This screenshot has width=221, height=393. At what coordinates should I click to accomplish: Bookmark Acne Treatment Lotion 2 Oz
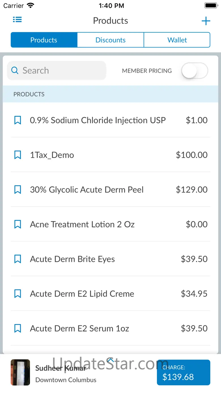click(x=18, y=224)
